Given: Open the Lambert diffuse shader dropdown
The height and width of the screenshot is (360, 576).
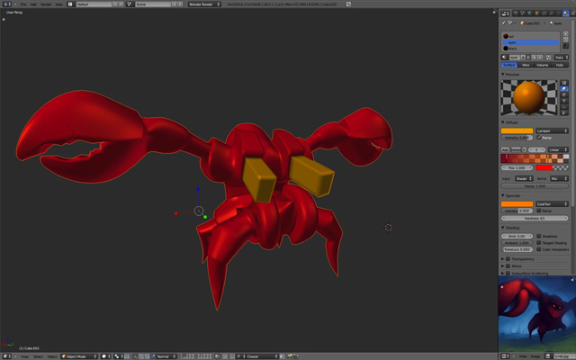Looking at the screenshot, I should coord(551,130).
